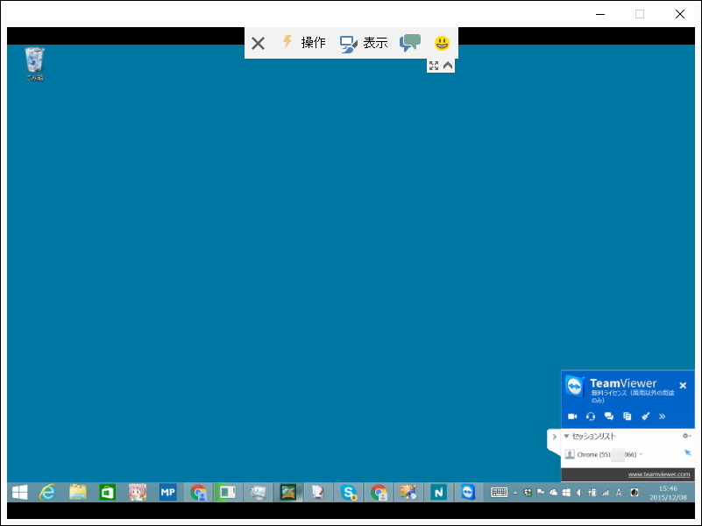The image size is (702, 526).
Task: Collapse the session toolbar with the up chevron
Action: pyautogui.click(x=448, y=66)
